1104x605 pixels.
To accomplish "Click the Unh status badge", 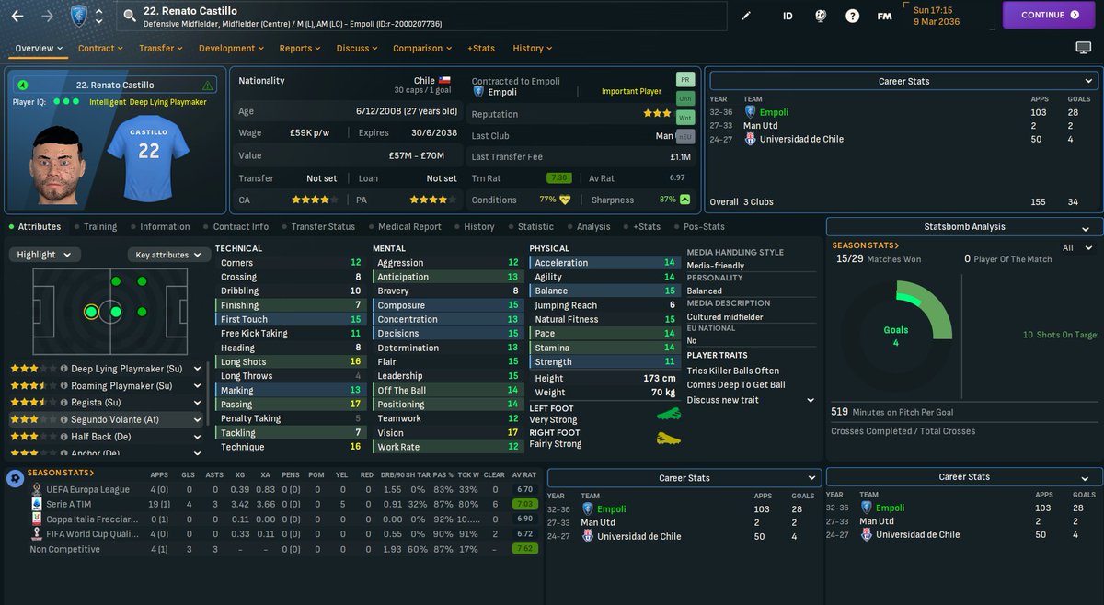I will click(684, 99).
